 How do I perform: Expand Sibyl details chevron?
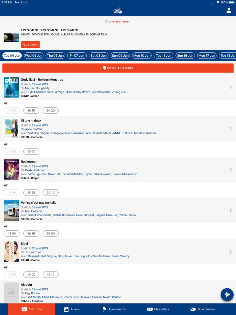coord(231,251)
